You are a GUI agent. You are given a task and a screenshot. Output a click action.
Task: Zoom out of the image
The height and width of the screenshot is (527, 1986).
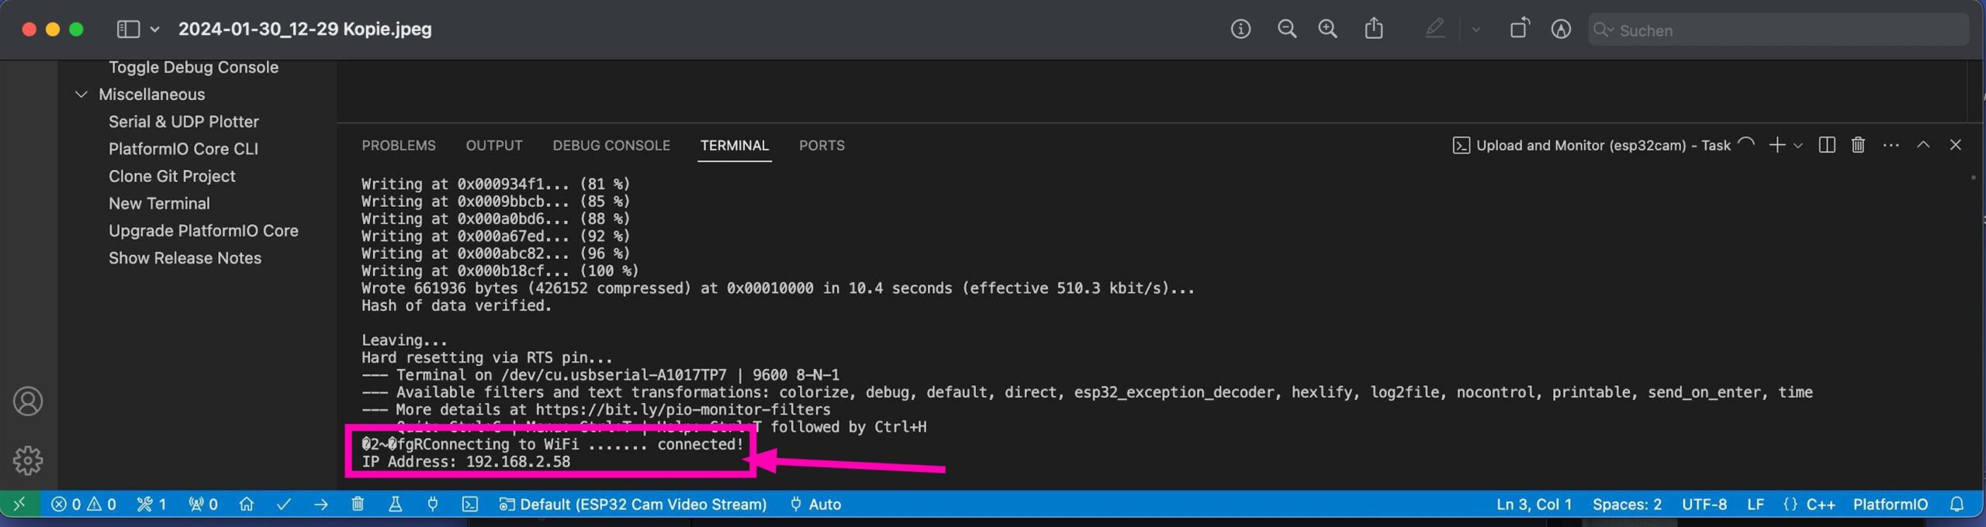tap(1287, 29)
